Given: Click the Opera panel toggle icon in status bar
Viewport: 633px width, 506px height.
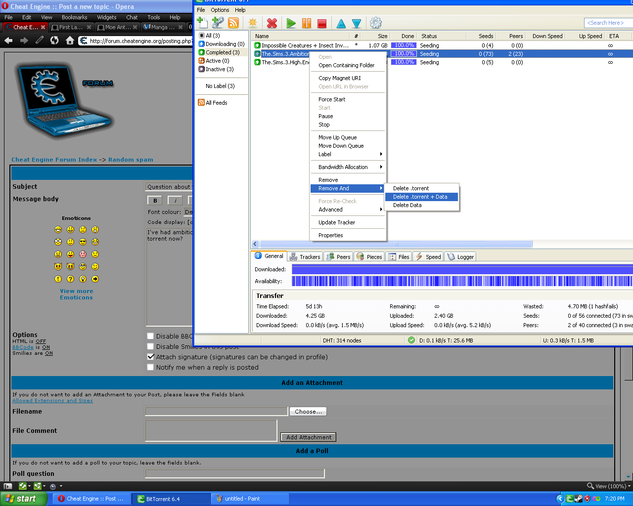Looking at the screenshot, I should point(7,486).
